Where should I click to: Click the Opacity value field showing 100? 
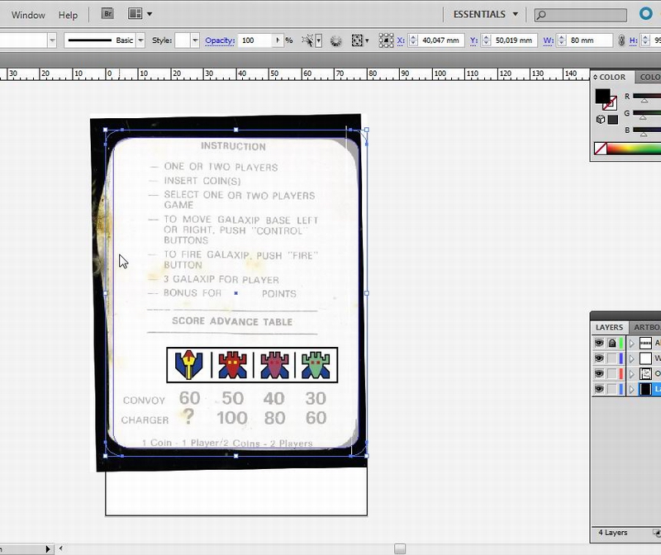255,40
